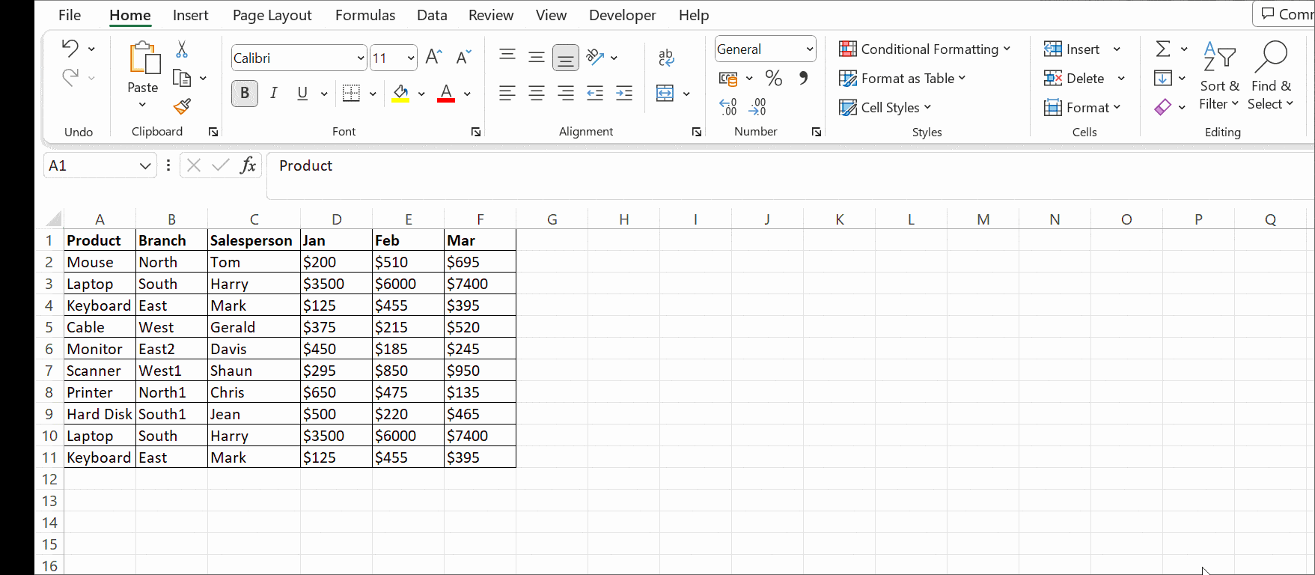Image resolution: width=1315 pixels, height=575 pixels.
Task: Expand the font size dropdown list
Action: pyautogui.click(x=411, y=58)
